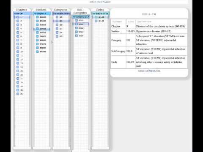The height and width of the screenshot is (152, 203).
Task: Click the icon beside chapter 5
Action: pos(18,33)
